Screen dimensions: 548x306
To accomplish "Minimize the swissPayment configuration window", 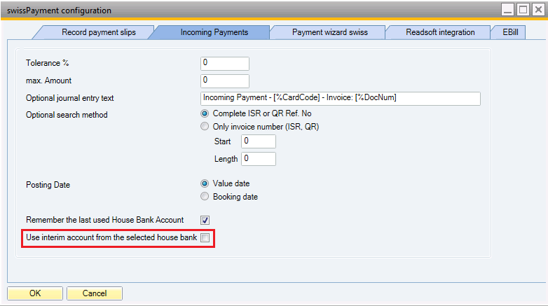I will (x=508, y=9).
